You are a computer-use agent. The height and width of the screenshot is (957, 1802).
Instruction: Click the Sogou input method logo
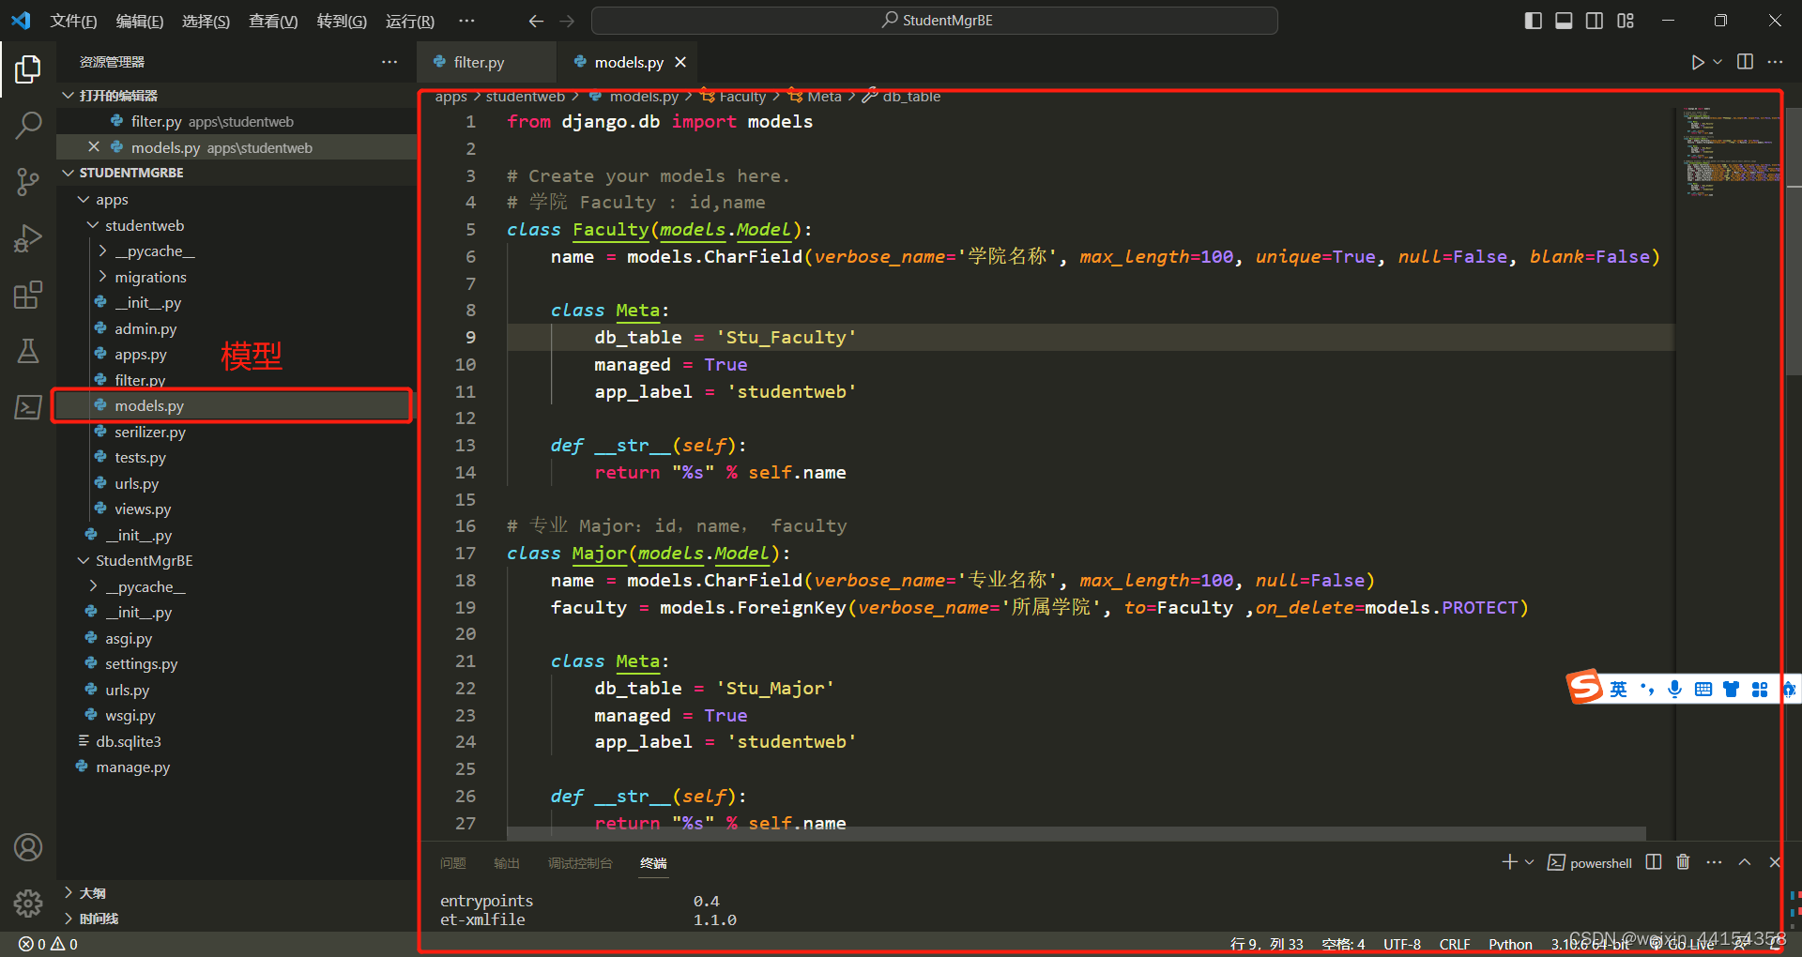tap(1584, 688)
